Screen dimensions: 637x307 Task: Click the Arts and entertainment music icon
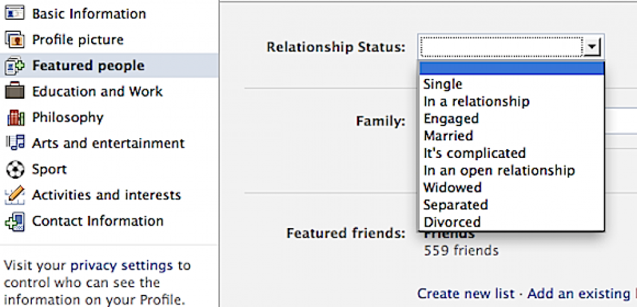(15, 143)
